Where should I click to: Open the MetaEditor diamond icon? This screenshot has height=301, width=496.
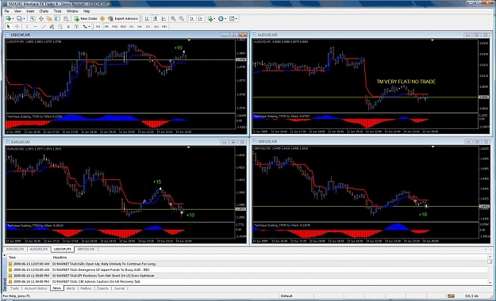tap(102, 19)
